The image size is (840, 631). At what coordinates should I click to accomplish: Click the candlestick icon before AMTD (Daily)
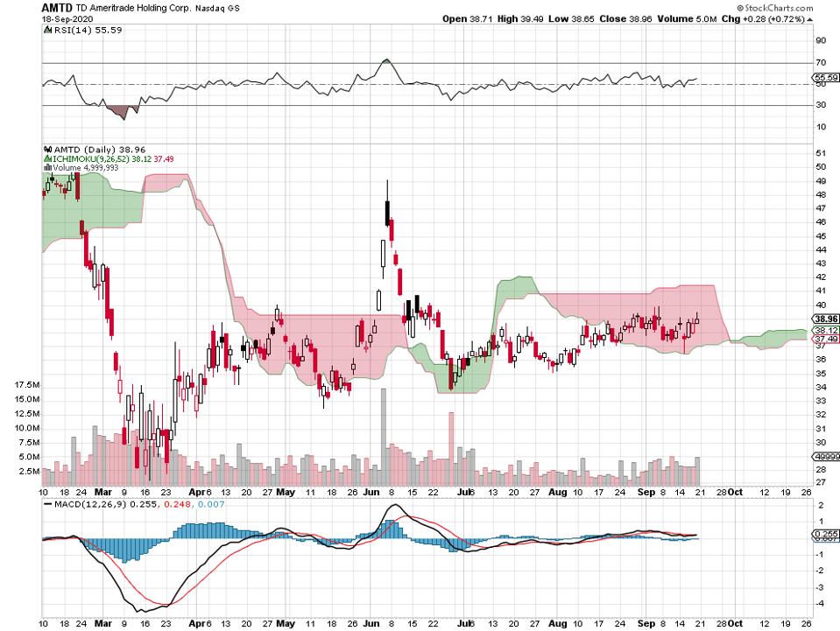tap(47, 150)
